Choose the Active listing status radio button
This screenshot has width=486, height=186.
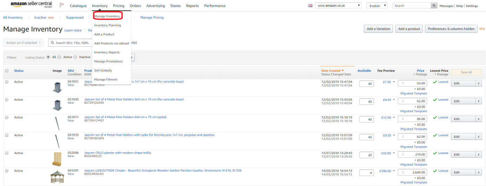click(x=59, y=57)
